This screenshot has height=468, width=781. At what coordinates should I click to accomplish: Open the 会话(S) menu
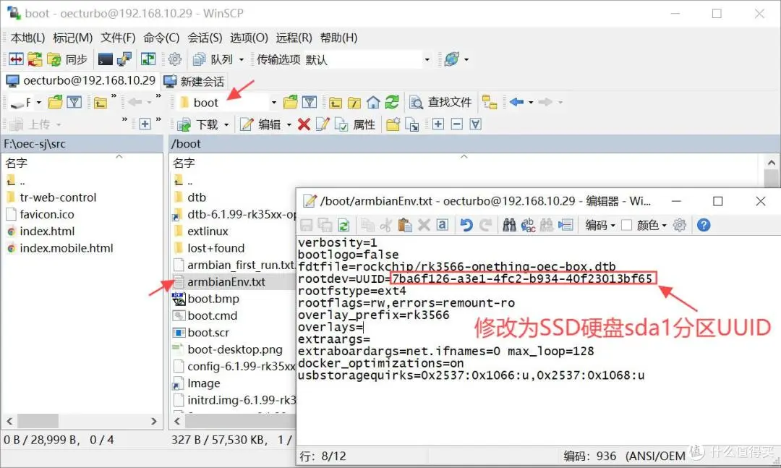coord(205,38)
